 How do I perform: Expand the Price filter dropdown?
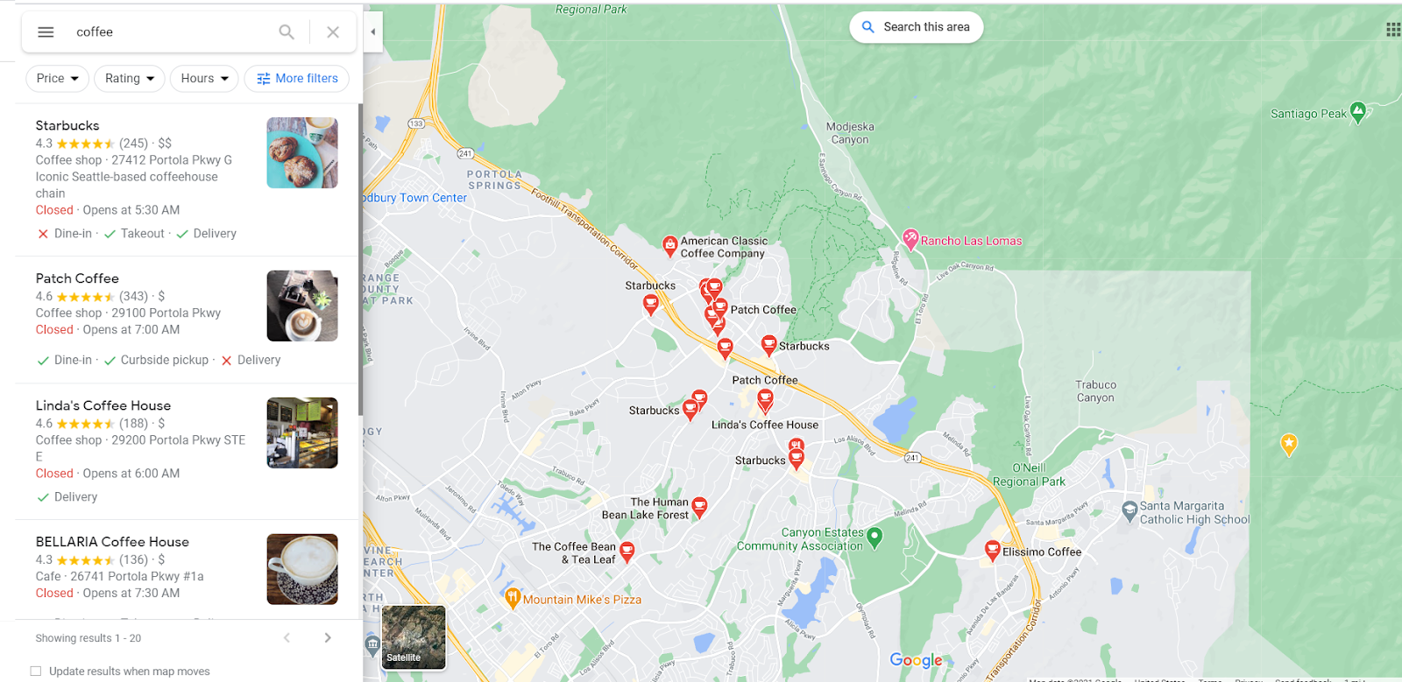pyautogui.click(x=57, y=79)
